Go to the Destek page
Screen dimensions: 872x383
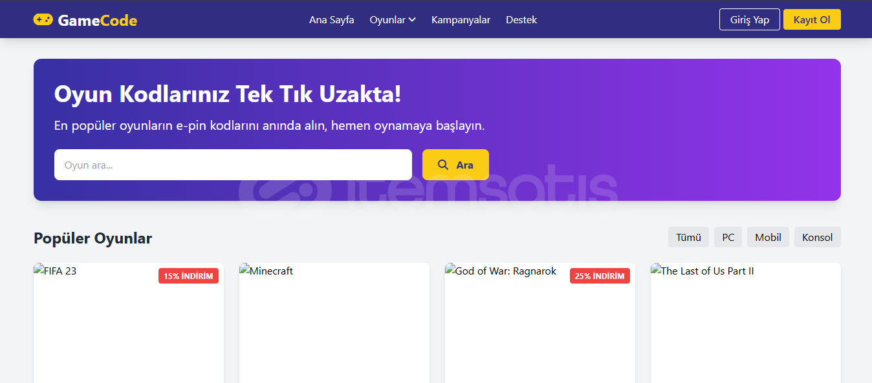[x=521, y=20]
